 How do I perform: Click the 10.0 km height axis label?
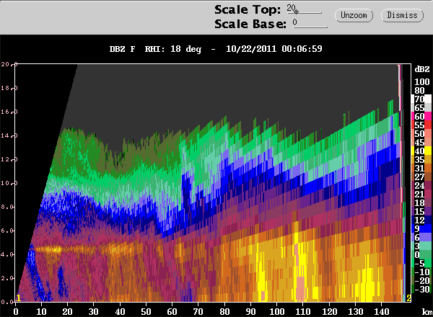[x=6, y=183]
